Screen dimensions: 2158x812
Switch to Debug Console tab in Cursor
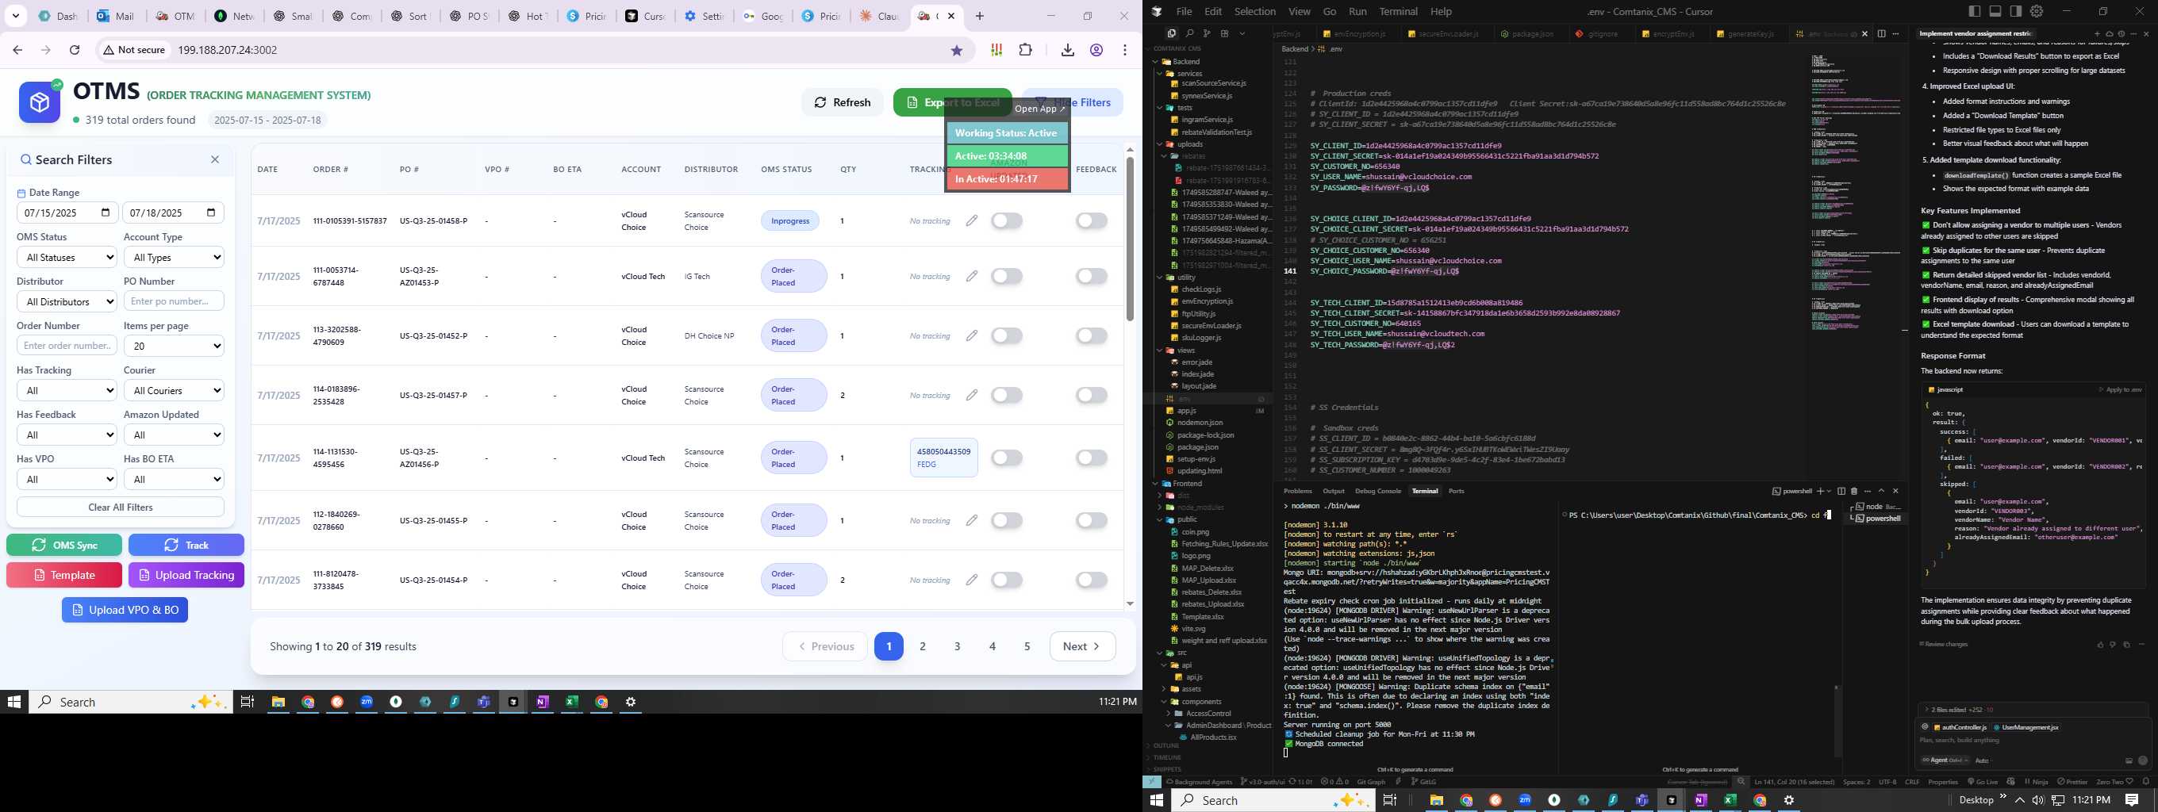(1377, 492)
